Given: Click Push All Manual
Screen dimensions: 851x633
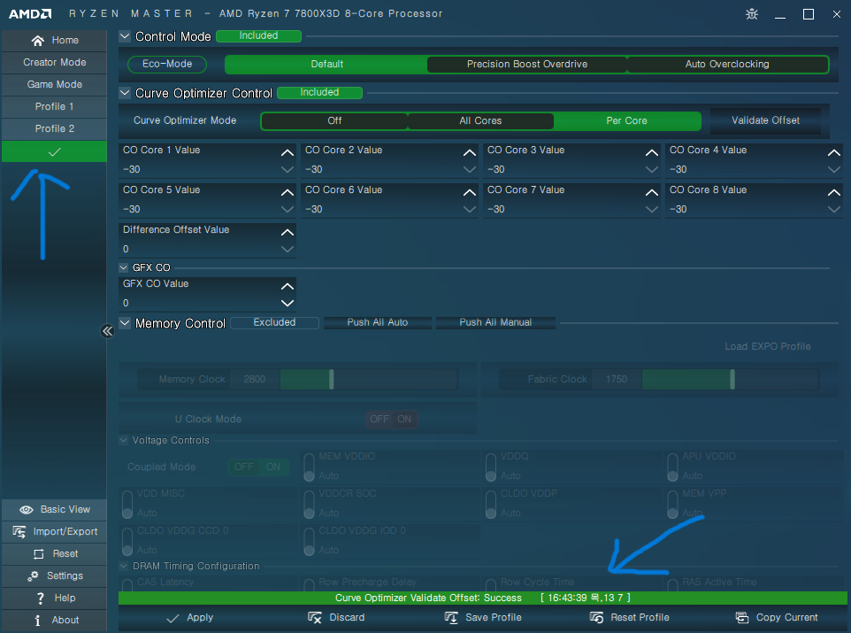Looking at the screenshot, I should coord(495,323).
